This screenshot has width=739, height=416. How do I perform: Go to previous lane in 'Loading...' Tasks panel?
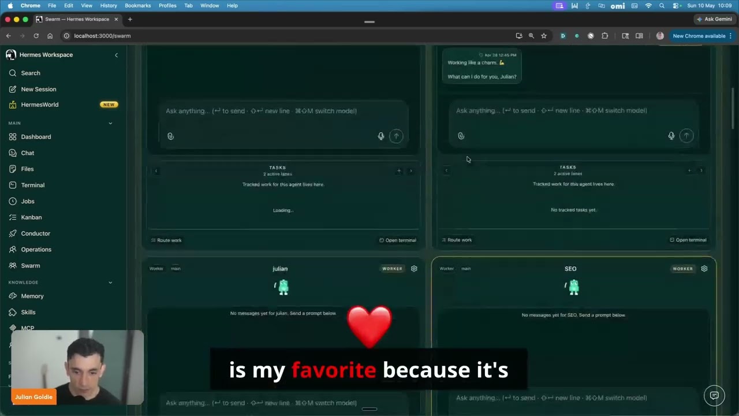(x=156, y=171)
